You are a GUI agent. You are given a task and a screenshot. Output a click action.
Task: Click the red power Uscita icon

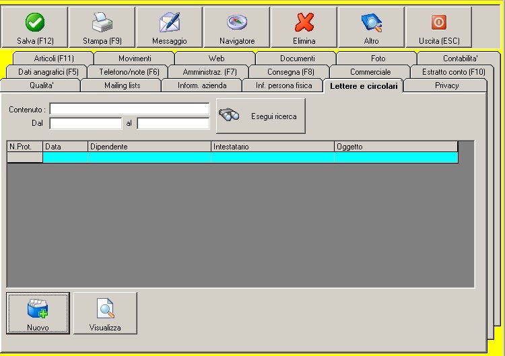(x=439, y=22)
